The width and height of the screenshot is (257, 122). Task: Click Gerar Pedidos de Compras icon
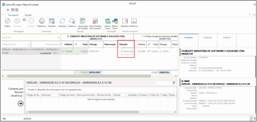click(95, 21)
